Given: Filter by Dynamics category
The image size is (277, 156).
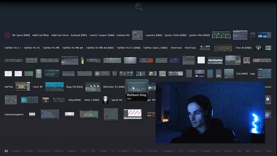Looking at the screenshot, I should click(72, 151).
